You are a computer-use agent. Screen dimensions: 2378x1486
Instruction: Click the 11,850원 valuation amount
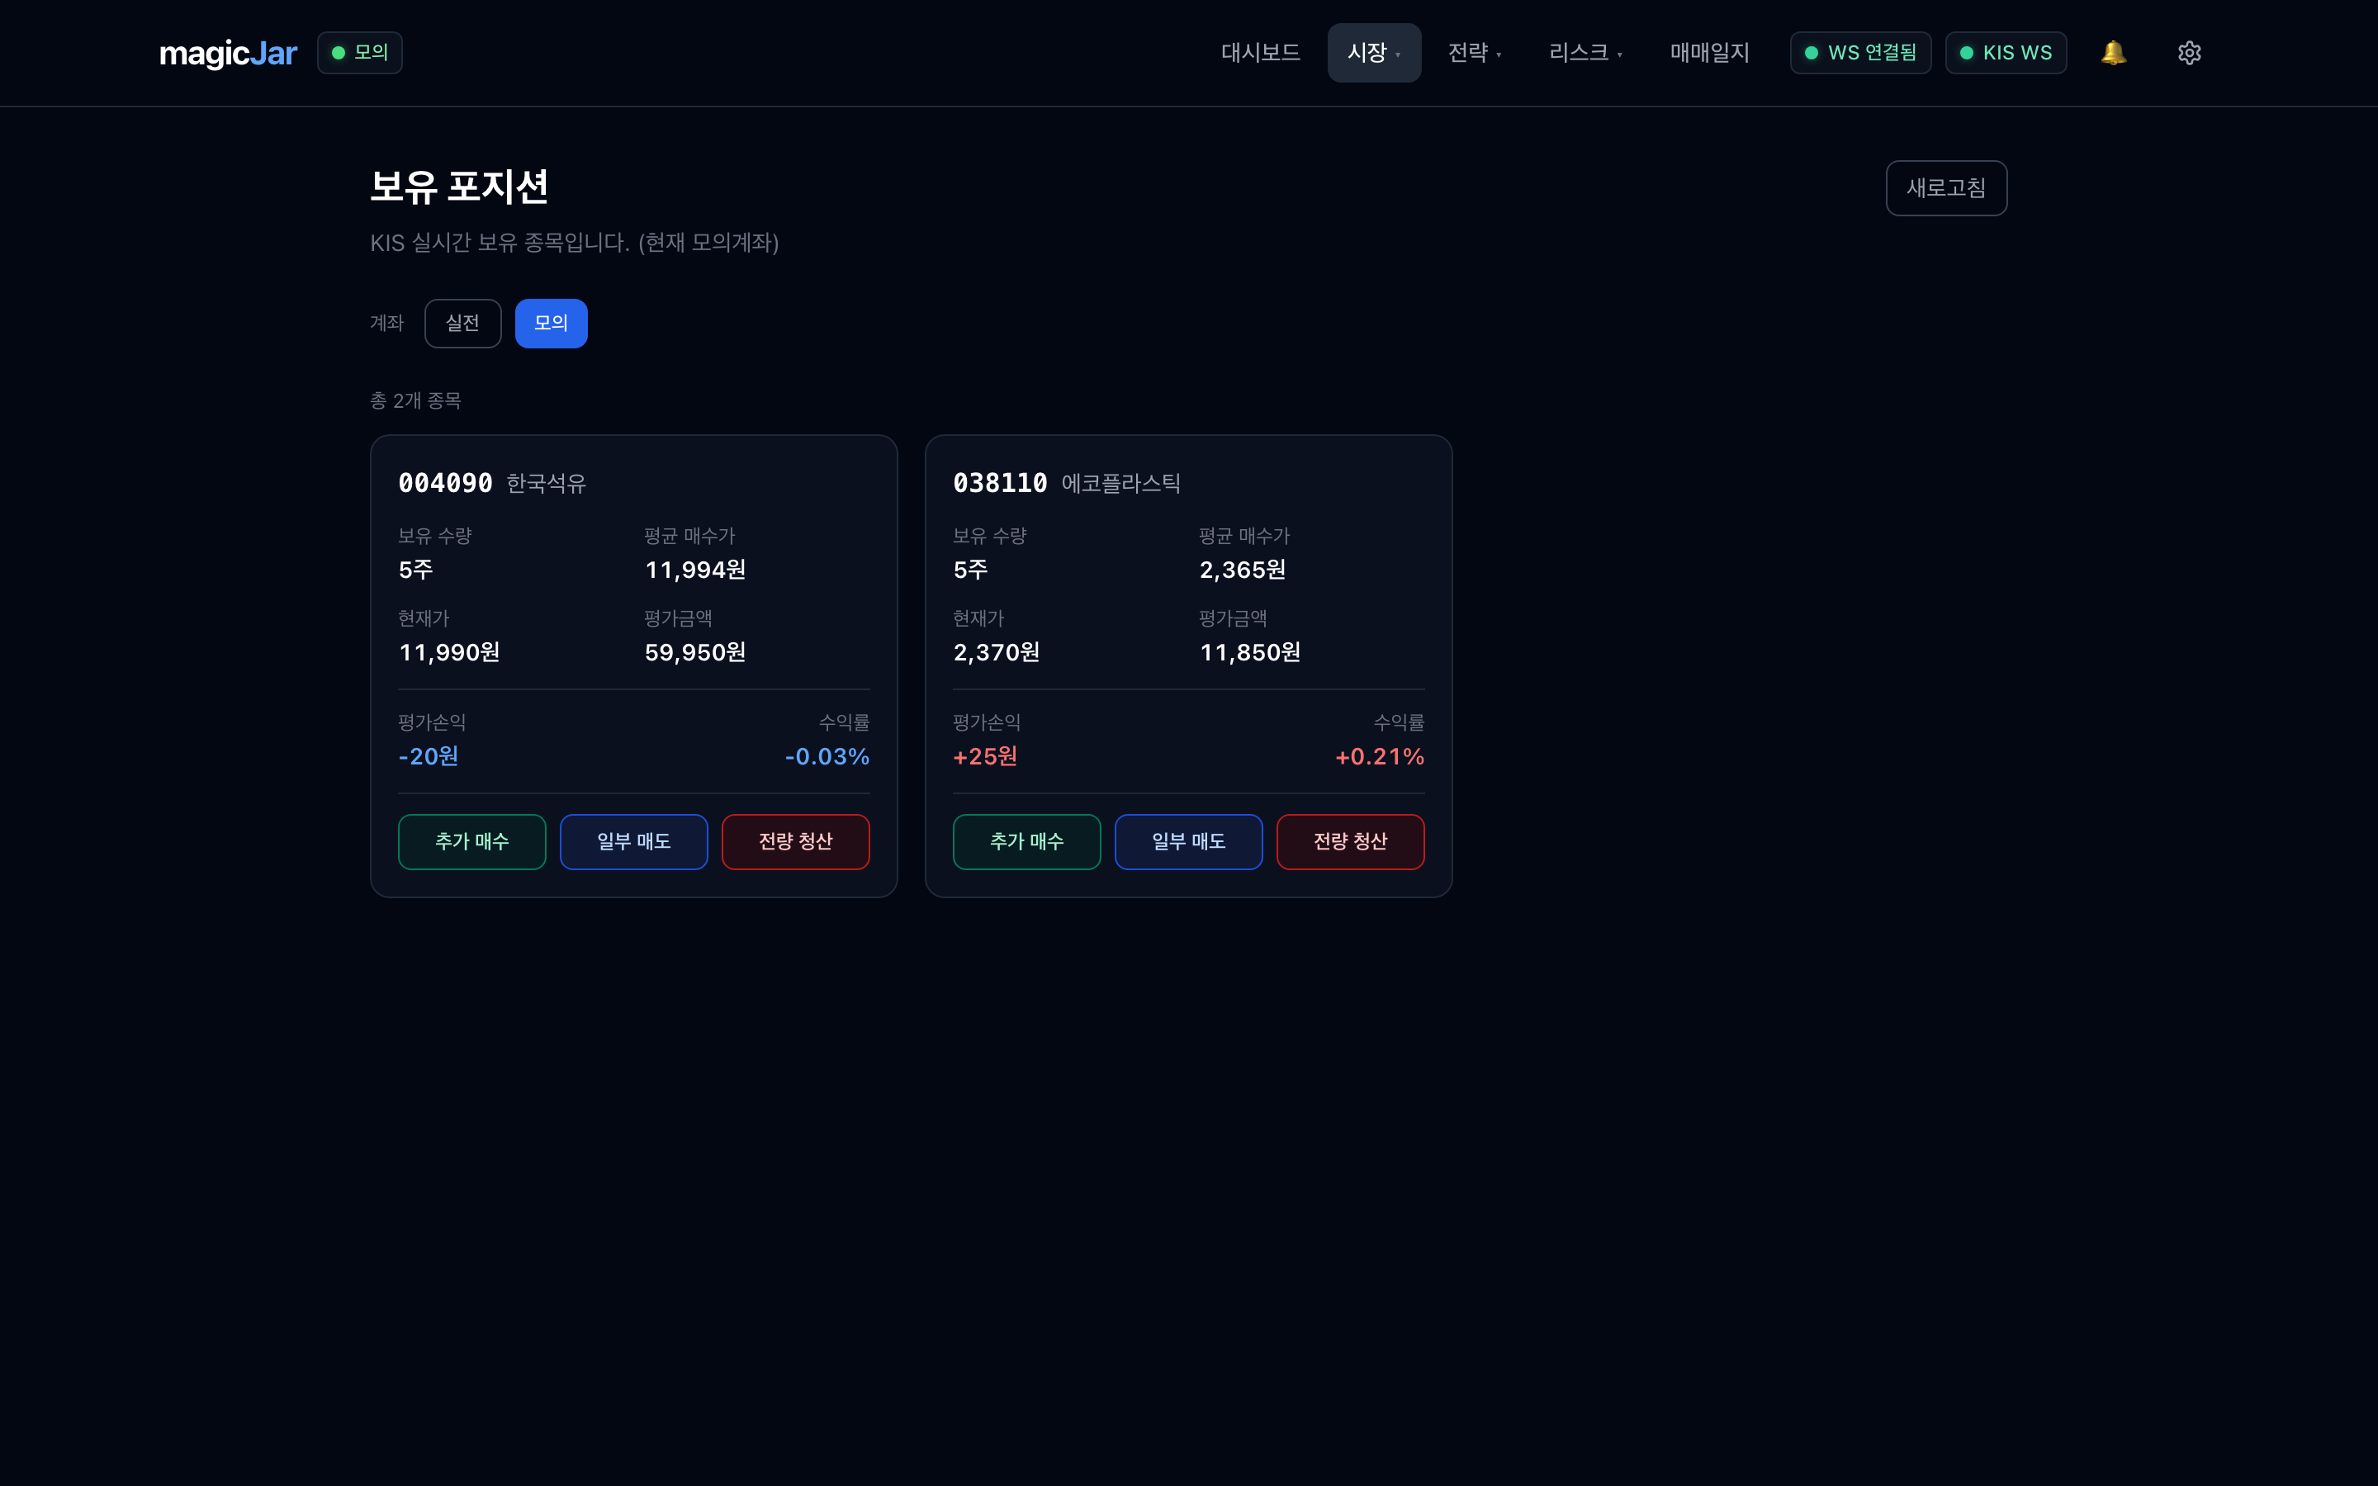coord(1250,652)
